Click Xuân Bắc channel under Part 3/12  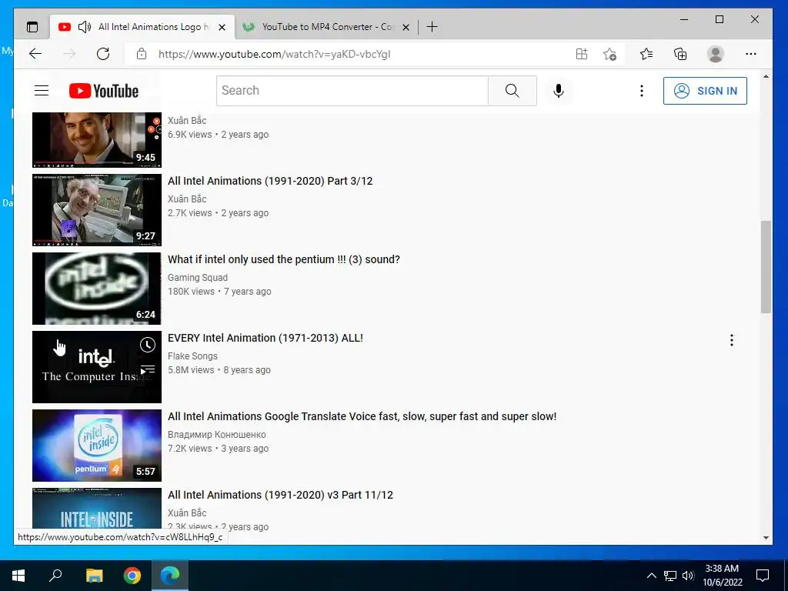pos(187,199)
